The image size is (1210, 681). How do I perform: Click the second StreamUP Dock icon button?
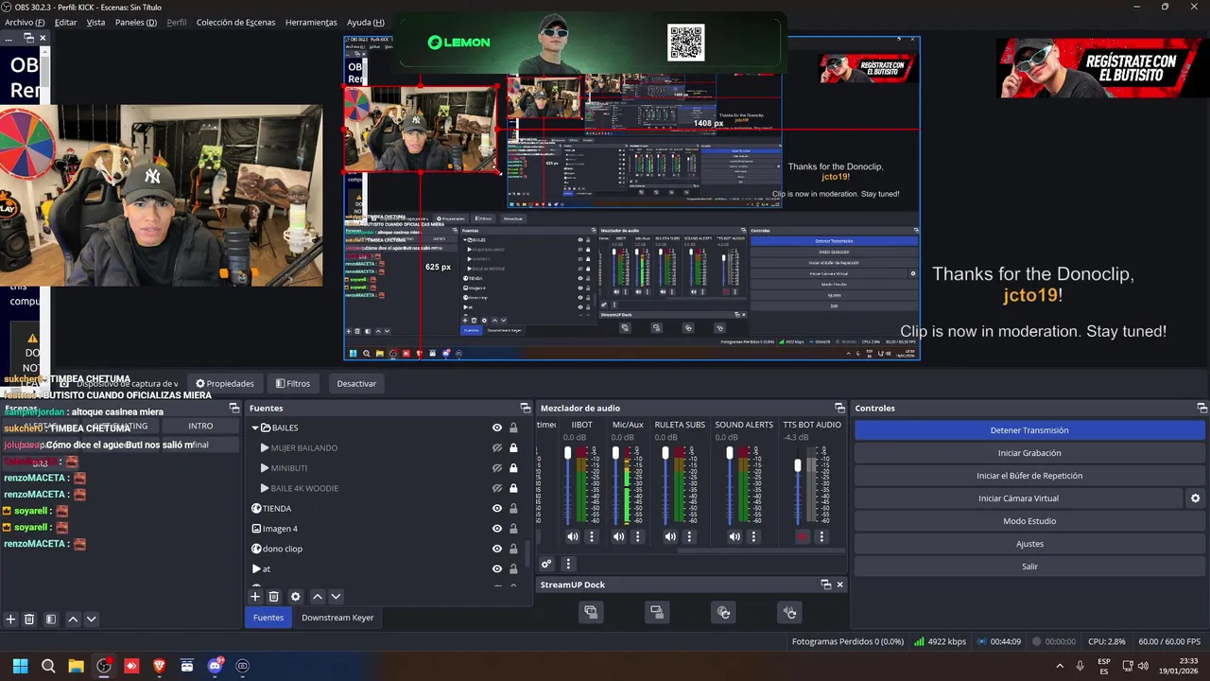(657, 612)
